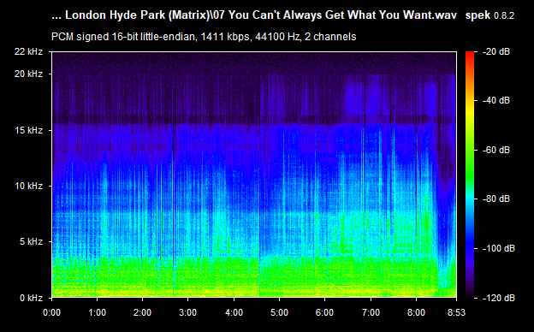Click the 6:00 time axis label
Viewport: 534px width, 332px height.
(324, 312)
